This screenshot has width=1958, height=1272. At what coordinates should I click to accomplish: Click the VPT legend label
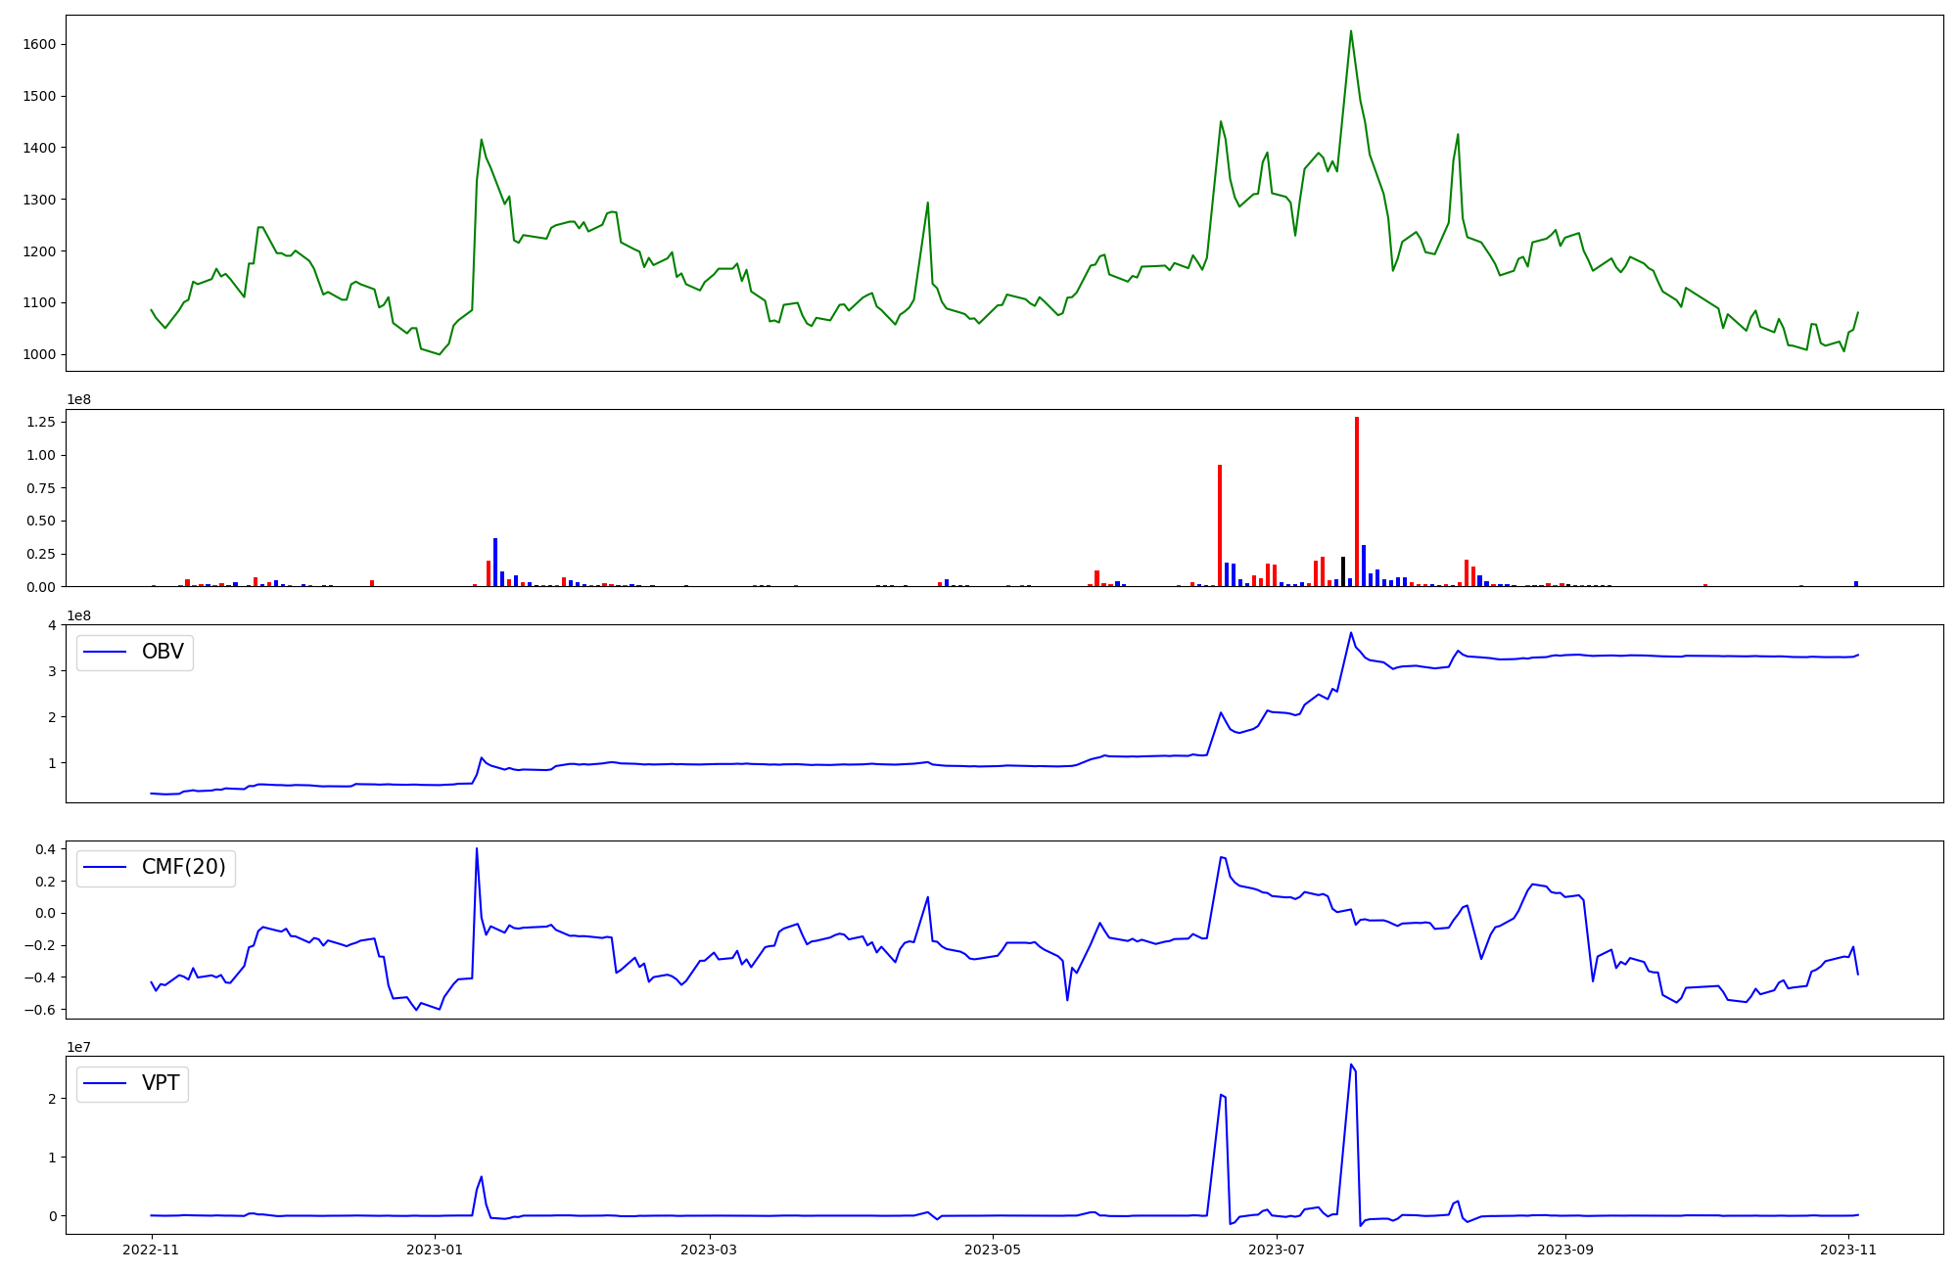161,1083
